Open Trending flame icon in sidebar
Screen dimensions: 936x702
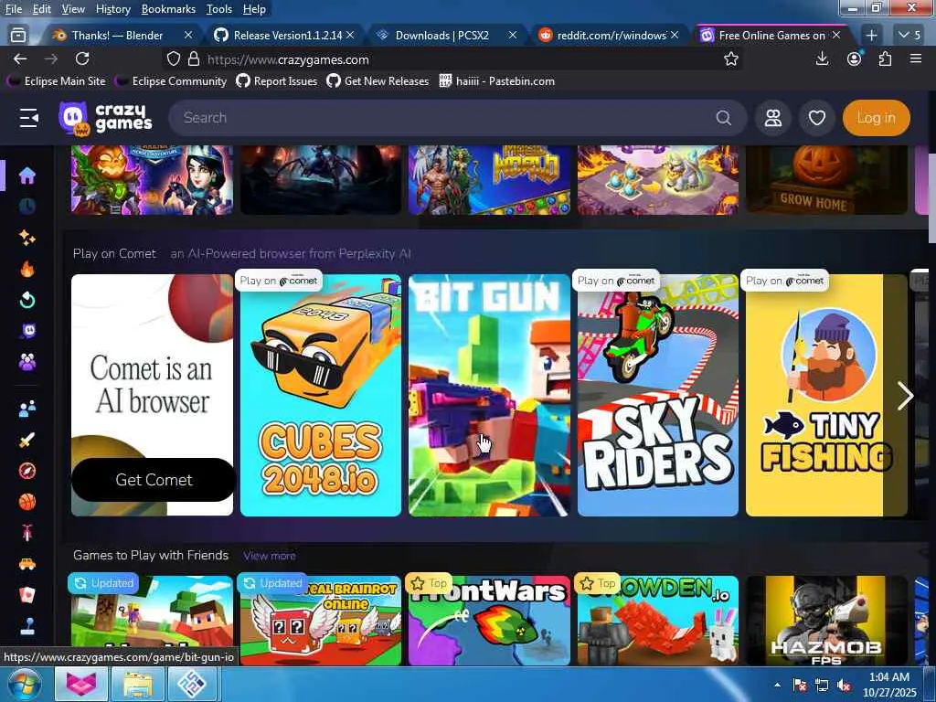click(27, 270)
